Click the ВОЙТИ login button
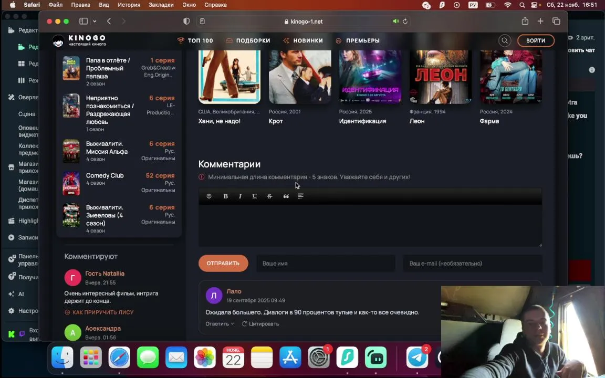The image size is (605, 378). coord(536,40)
